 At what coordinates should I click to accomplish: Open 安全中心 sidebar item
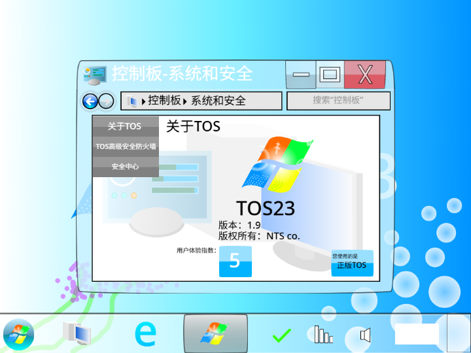pyautogui.click(x=126, y=167)
